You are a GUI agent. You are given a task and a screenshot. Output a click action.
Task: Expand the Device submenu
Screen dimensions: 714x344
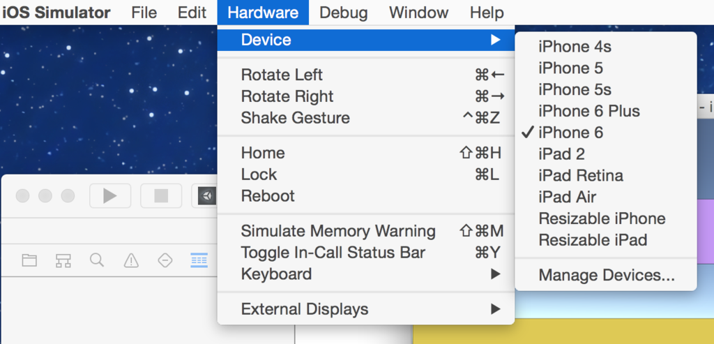click(x=365, y=40)
